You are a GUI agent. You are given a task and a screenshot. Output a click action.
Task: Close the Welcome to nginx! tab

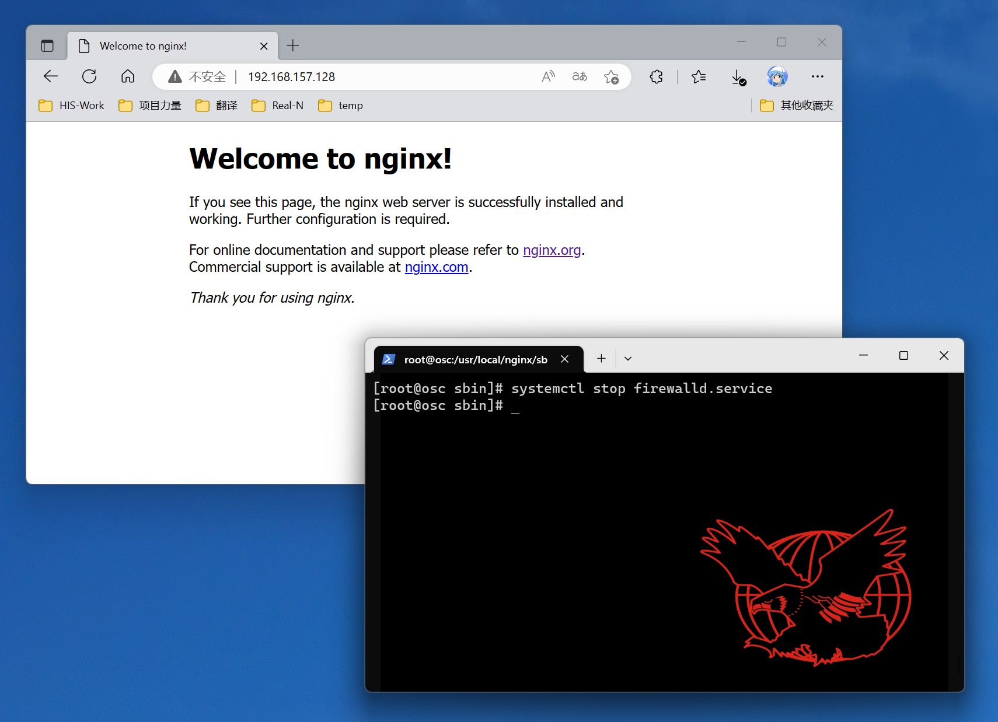pyautogui.click(x=264, y=46)
